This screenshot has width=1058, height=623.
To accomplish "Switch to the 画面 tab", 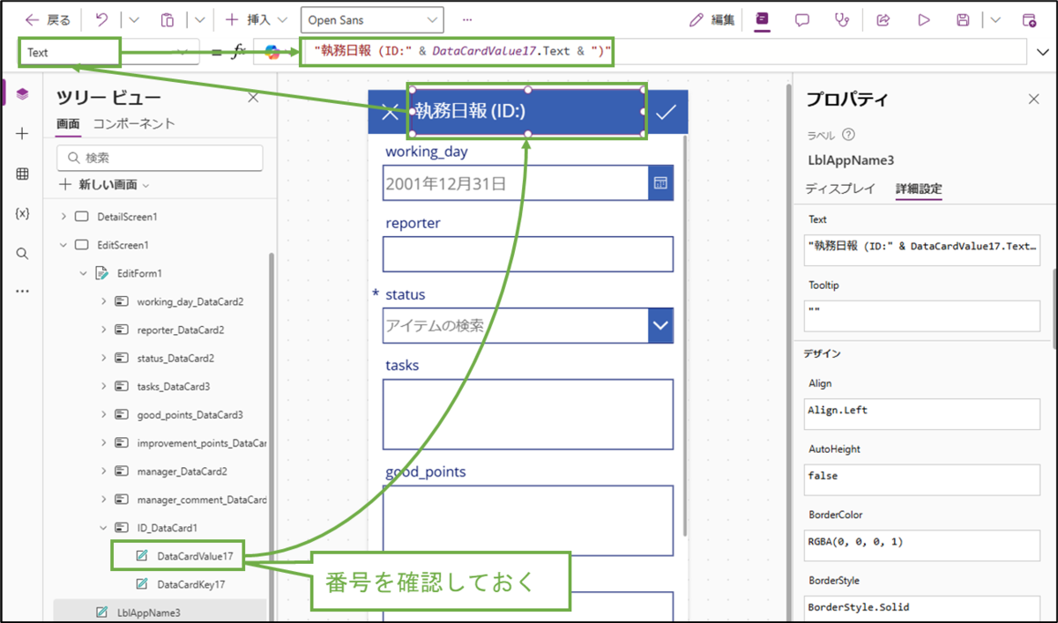I will click(69, 124).
